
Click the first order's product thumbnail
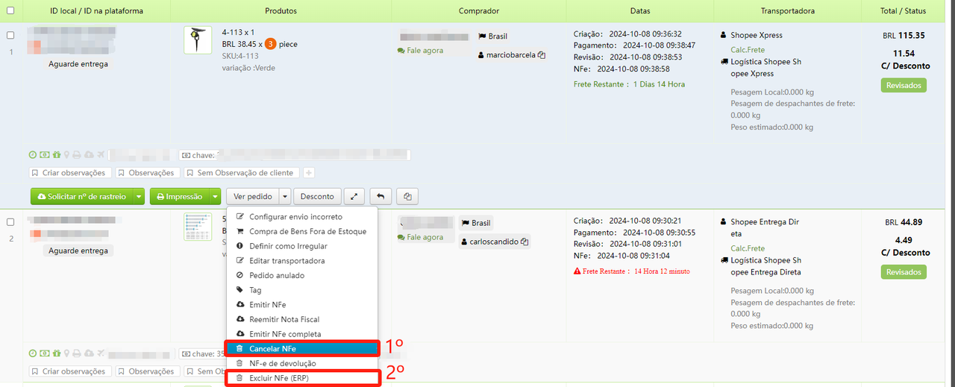tap(198, 40)
